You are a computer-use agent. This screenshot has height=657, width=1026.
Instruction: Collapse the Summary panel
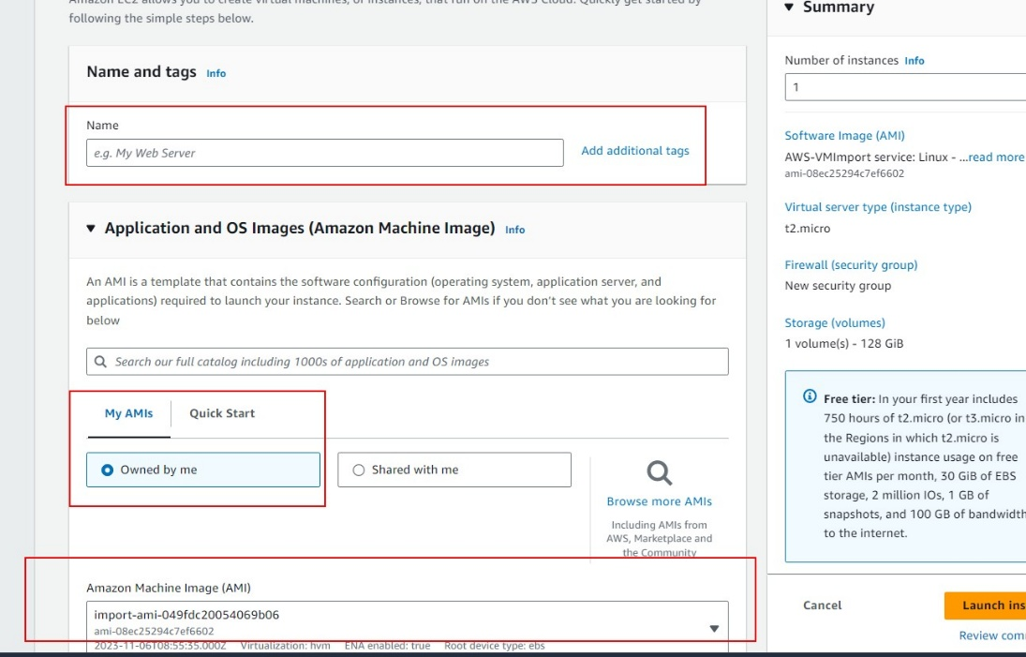coord(789,7)
